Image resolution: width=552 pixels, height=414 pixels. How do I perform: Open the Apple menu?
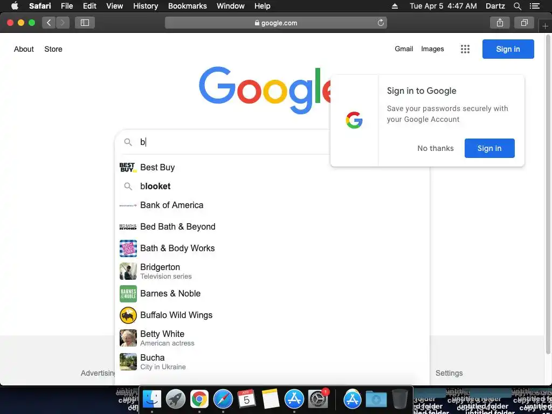15,6
